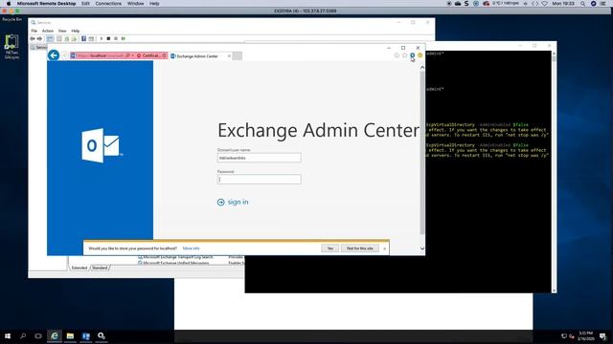Click the Exchange Management Shell taskbar icon
The width and height of the screenshot is (613, 344).
tap(86, 335)
